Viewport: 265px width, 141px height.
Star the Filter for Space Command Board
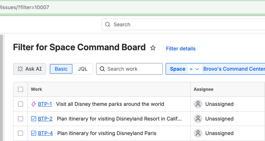point(153,48)
